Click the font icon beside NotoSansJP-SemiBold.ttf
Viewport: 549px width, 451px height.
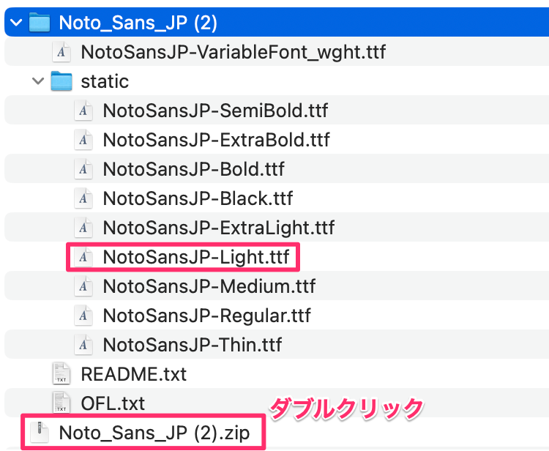(83, 111)
